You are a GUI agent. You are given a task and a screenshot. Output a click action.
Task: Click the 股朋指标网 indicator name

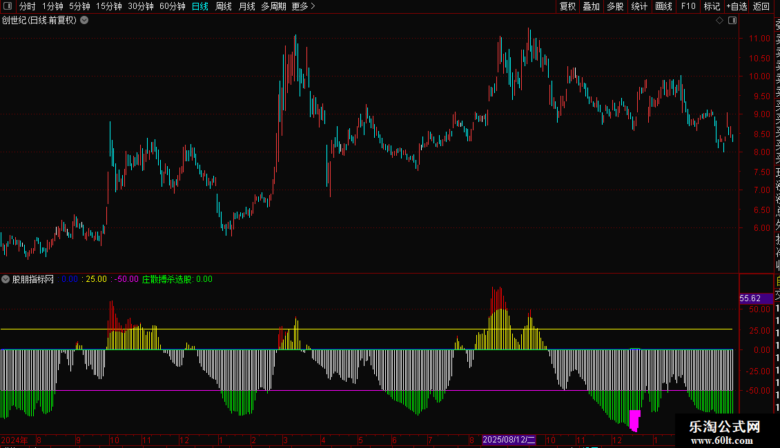click(x=33, y=279)
